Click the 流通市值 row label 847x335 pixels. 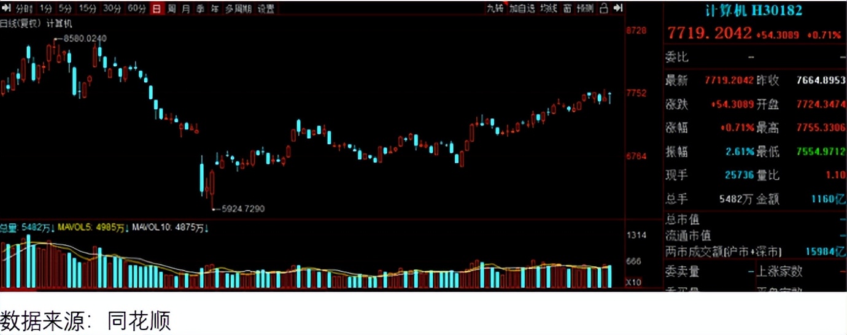coord(689,236)
